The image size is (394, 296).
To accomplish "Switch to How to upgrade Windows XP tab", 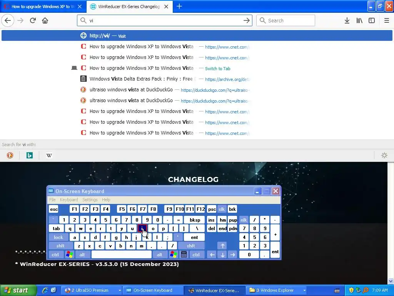I will tap(43, 7).
